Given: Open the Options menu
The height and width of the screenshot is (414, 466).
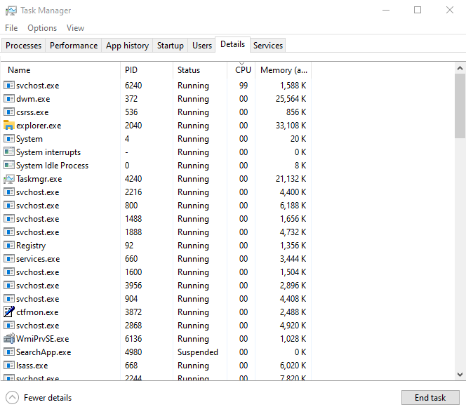Looking at the screenshot, I should 42,28.
